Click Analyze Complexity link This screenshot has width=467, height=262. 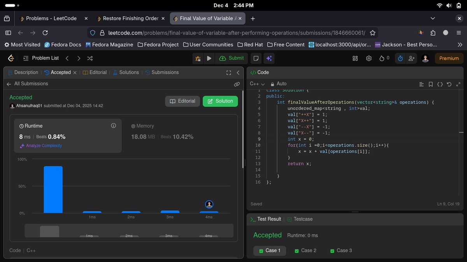[x=41, y=146]
